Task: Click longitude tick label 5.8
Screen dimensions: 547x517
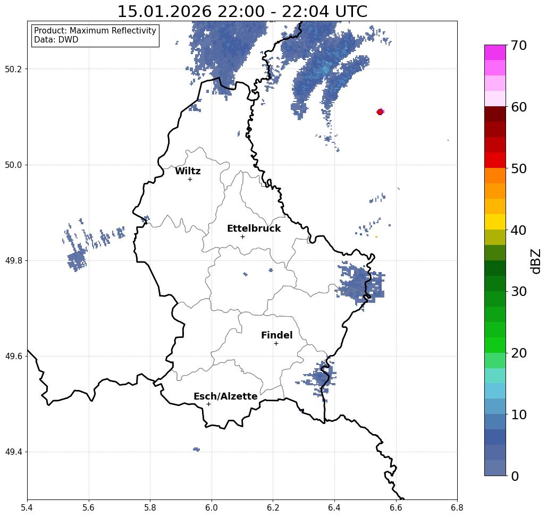Action: [x=150, y=508]
